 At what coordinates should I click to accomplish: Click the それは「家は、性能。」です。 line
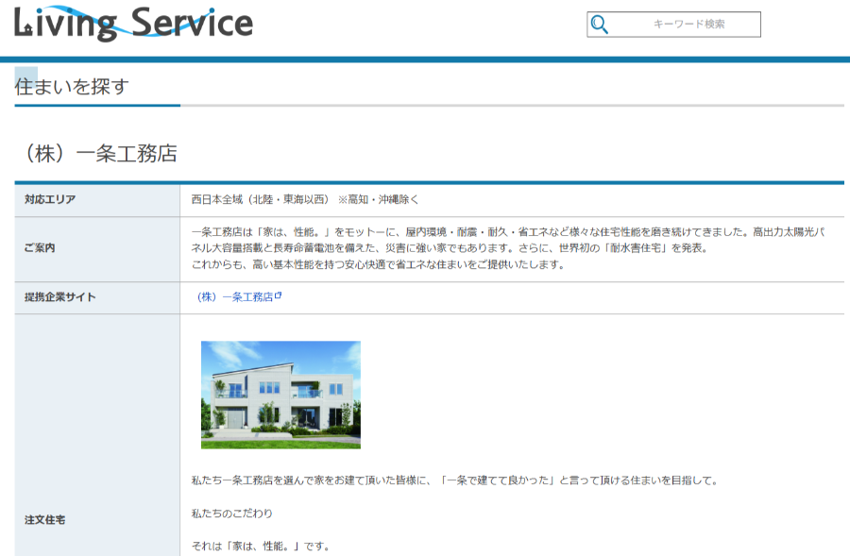(x=261, y=547)
